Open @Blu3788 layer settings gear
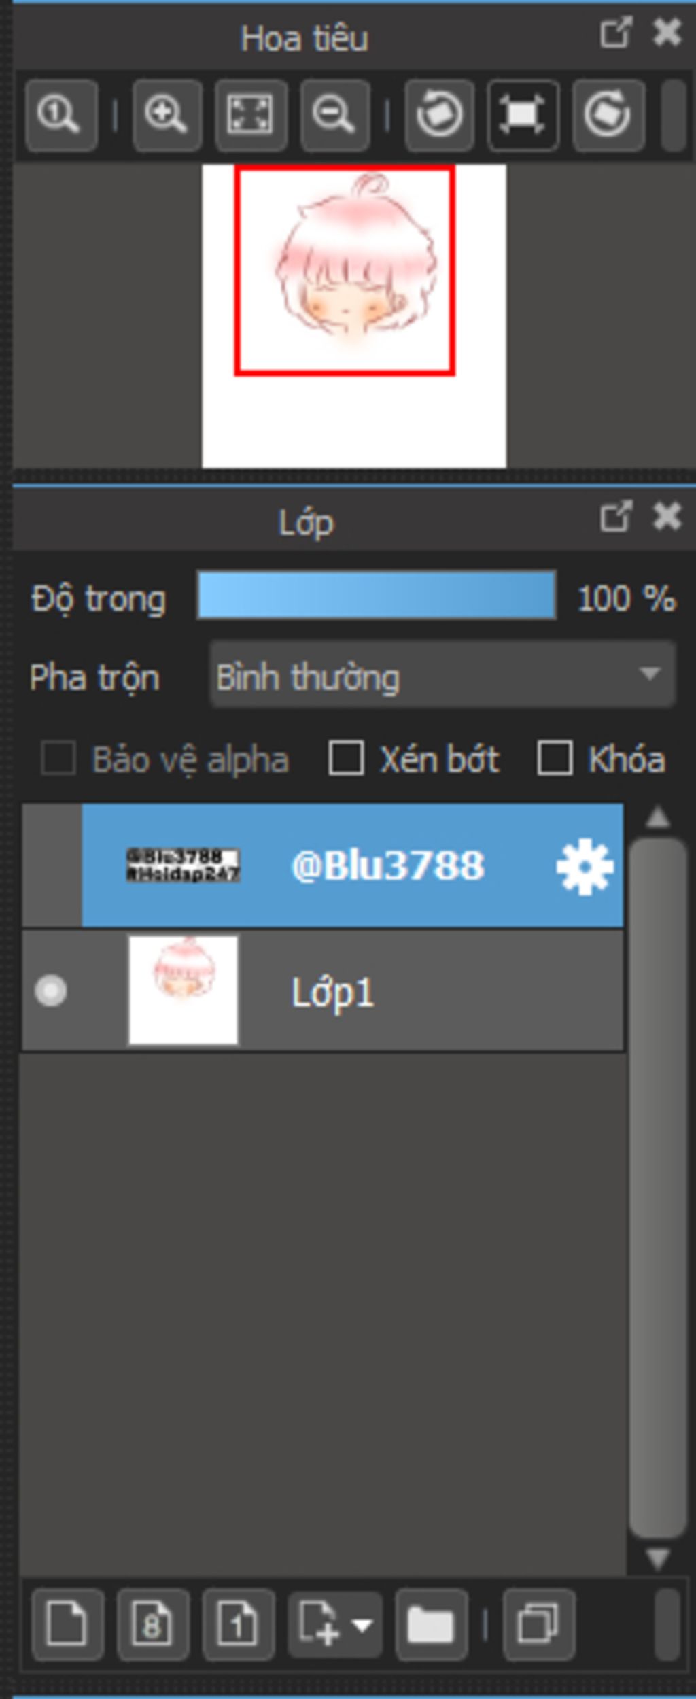The height and width of the screenshot is (1699, 696). (x=585, y=866)
